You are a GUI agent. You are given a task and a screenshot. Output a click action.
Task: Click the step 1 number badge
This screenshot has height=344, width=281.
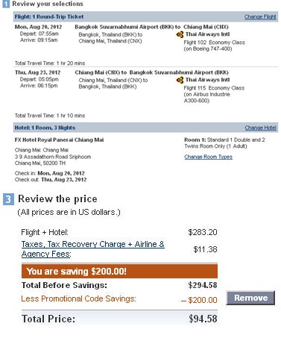6,4
